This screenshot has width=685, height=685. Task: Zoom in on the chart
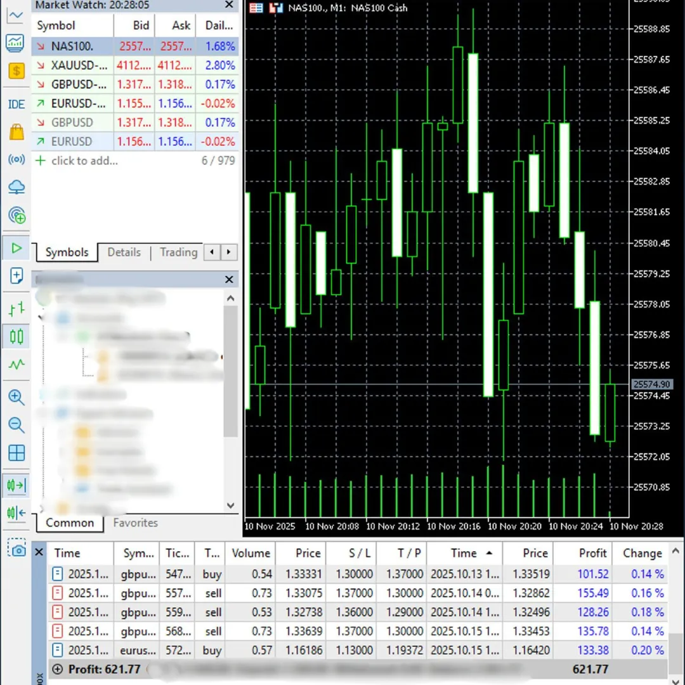pyautogui.click(x=16, y=398)
